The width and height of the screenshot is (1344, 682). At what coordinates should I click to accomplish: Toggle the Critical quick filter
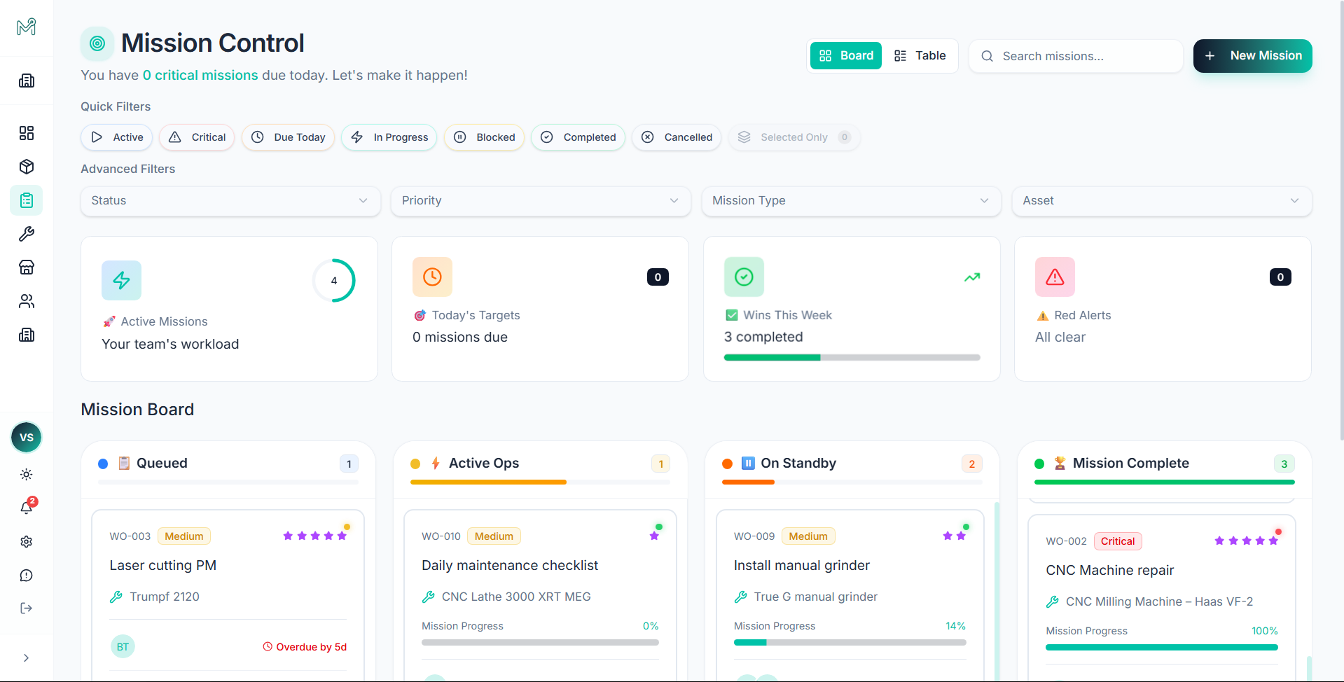197,137
